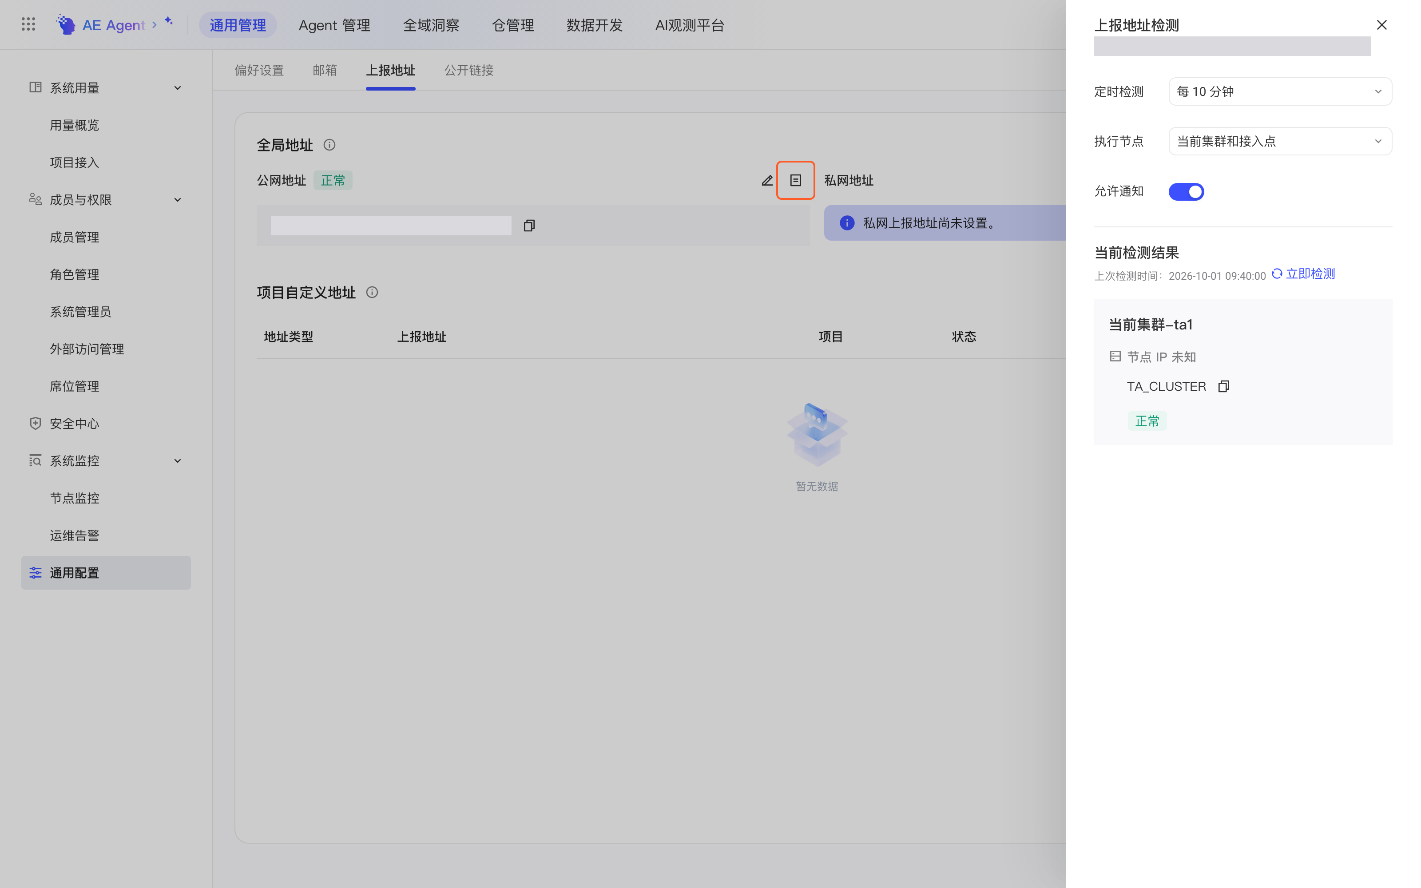
Task: Switch to the 公开链接 tab
Action: point(468,71)
